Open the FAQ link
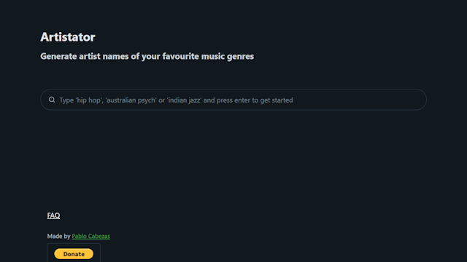 pyautogui.click(x=53, y=215)
